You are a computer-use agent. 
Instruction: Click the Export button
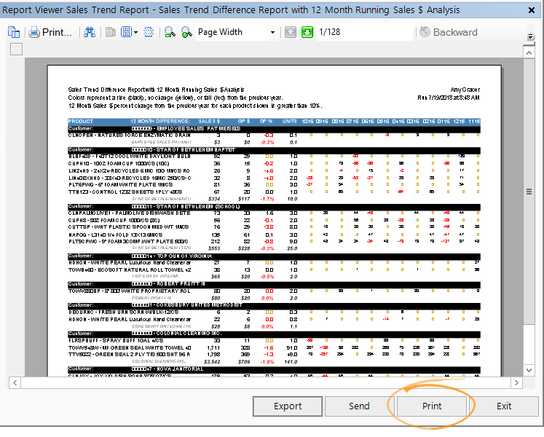(x=288, y=406)
